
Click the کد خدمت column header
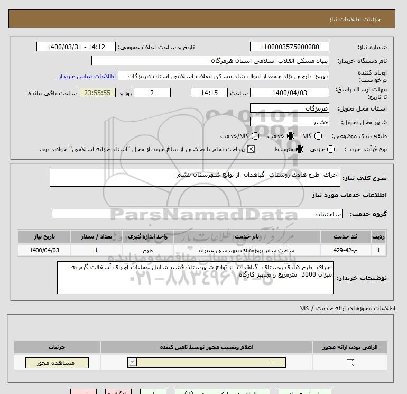coord(345,236)
